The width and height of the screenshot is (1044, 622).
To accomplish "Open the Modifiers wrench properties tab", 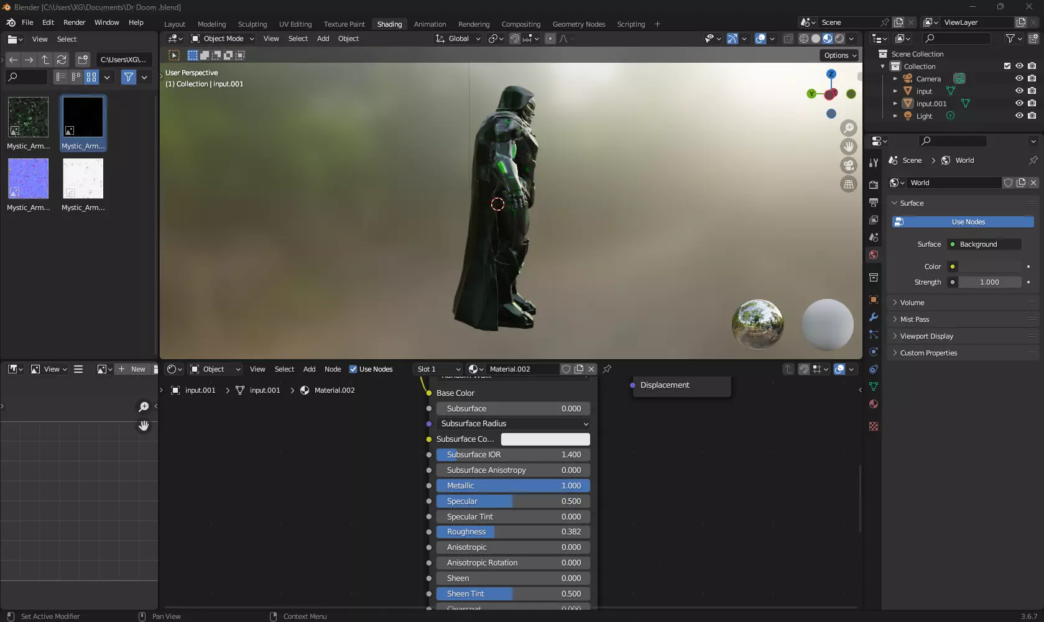I will click(x=874, y=317).
